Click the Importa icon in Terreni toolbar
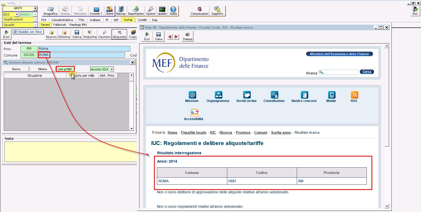This screenshot has width=421, height=212. click(x=90, y=34)
